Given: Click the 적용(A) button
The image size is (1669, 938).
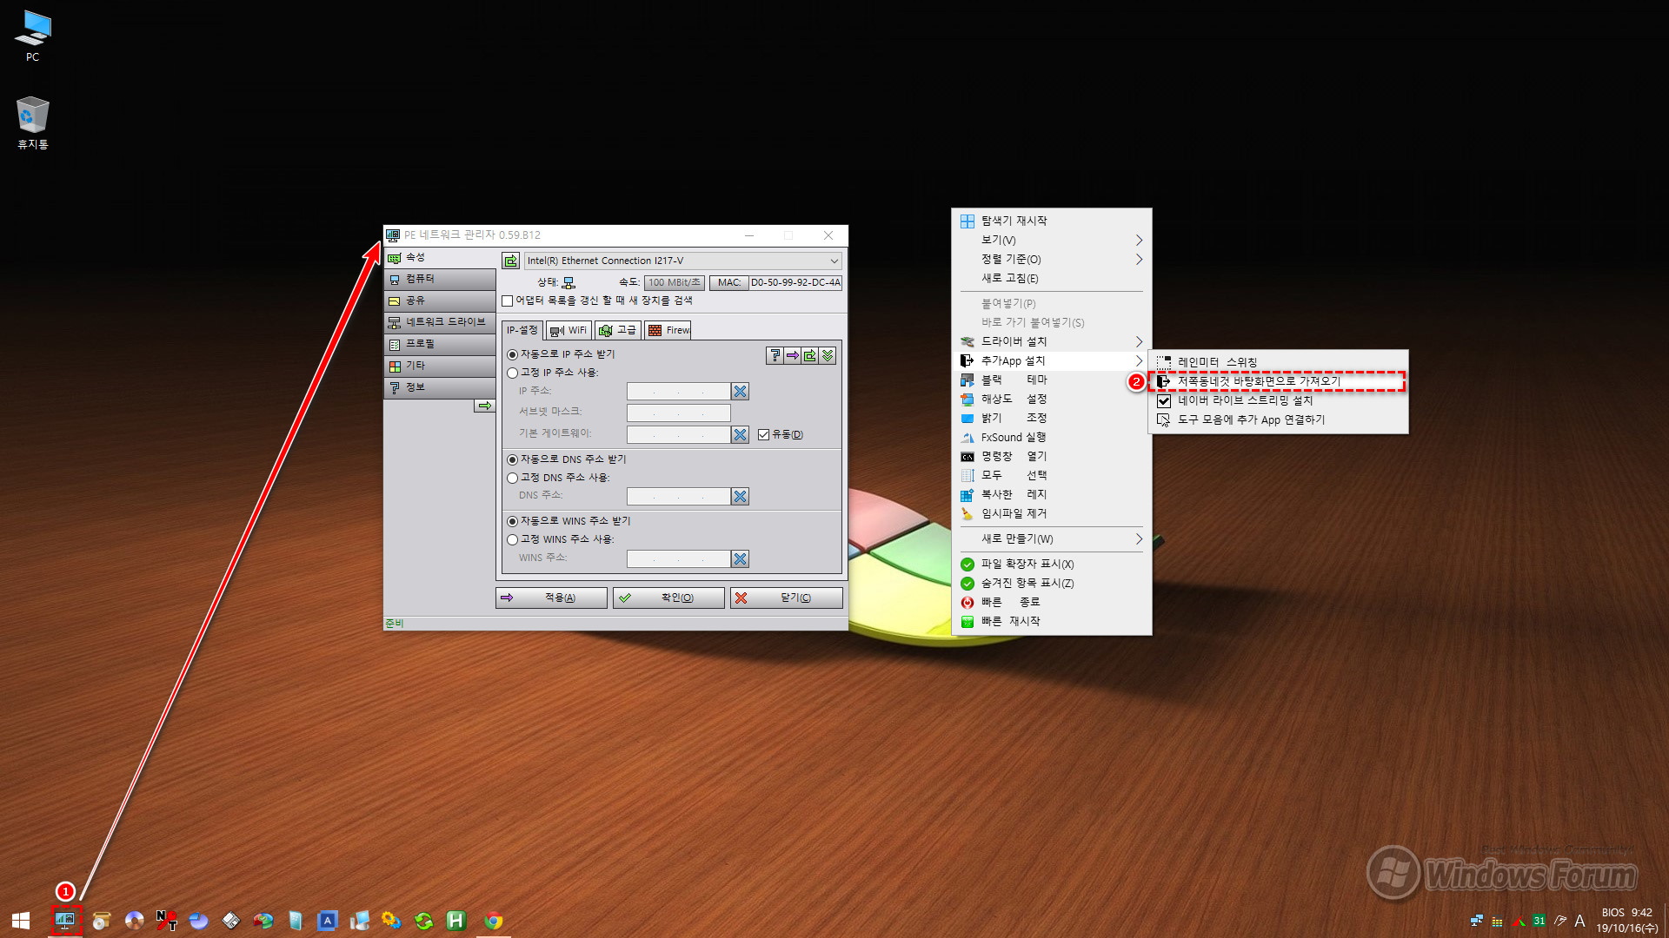Looking at the screenshot, I should pyautogui.click(x=551, y=598).
